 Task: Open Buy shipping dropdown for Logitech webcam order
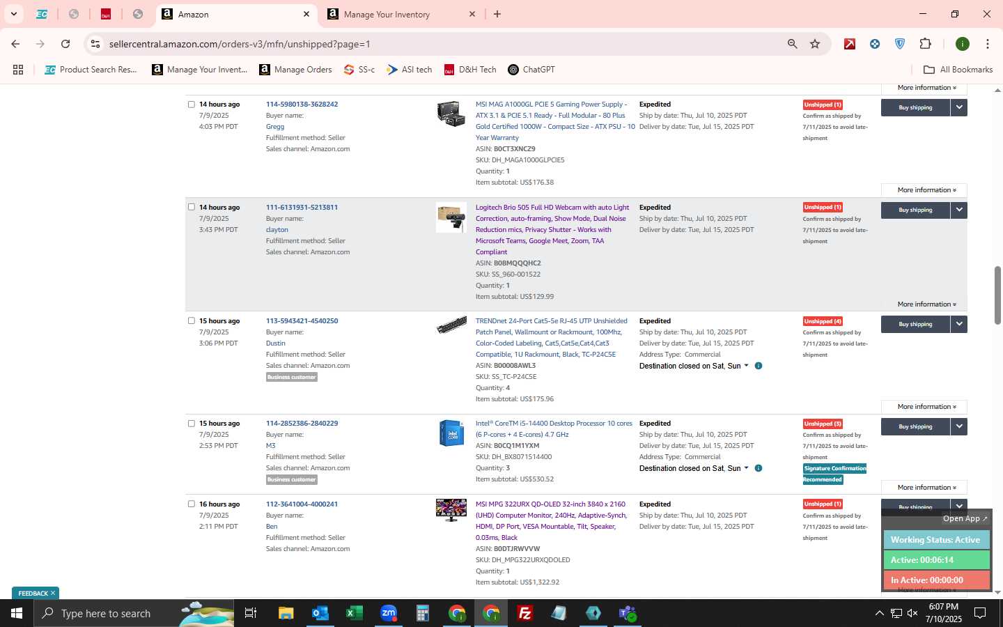tap(959, 210)
